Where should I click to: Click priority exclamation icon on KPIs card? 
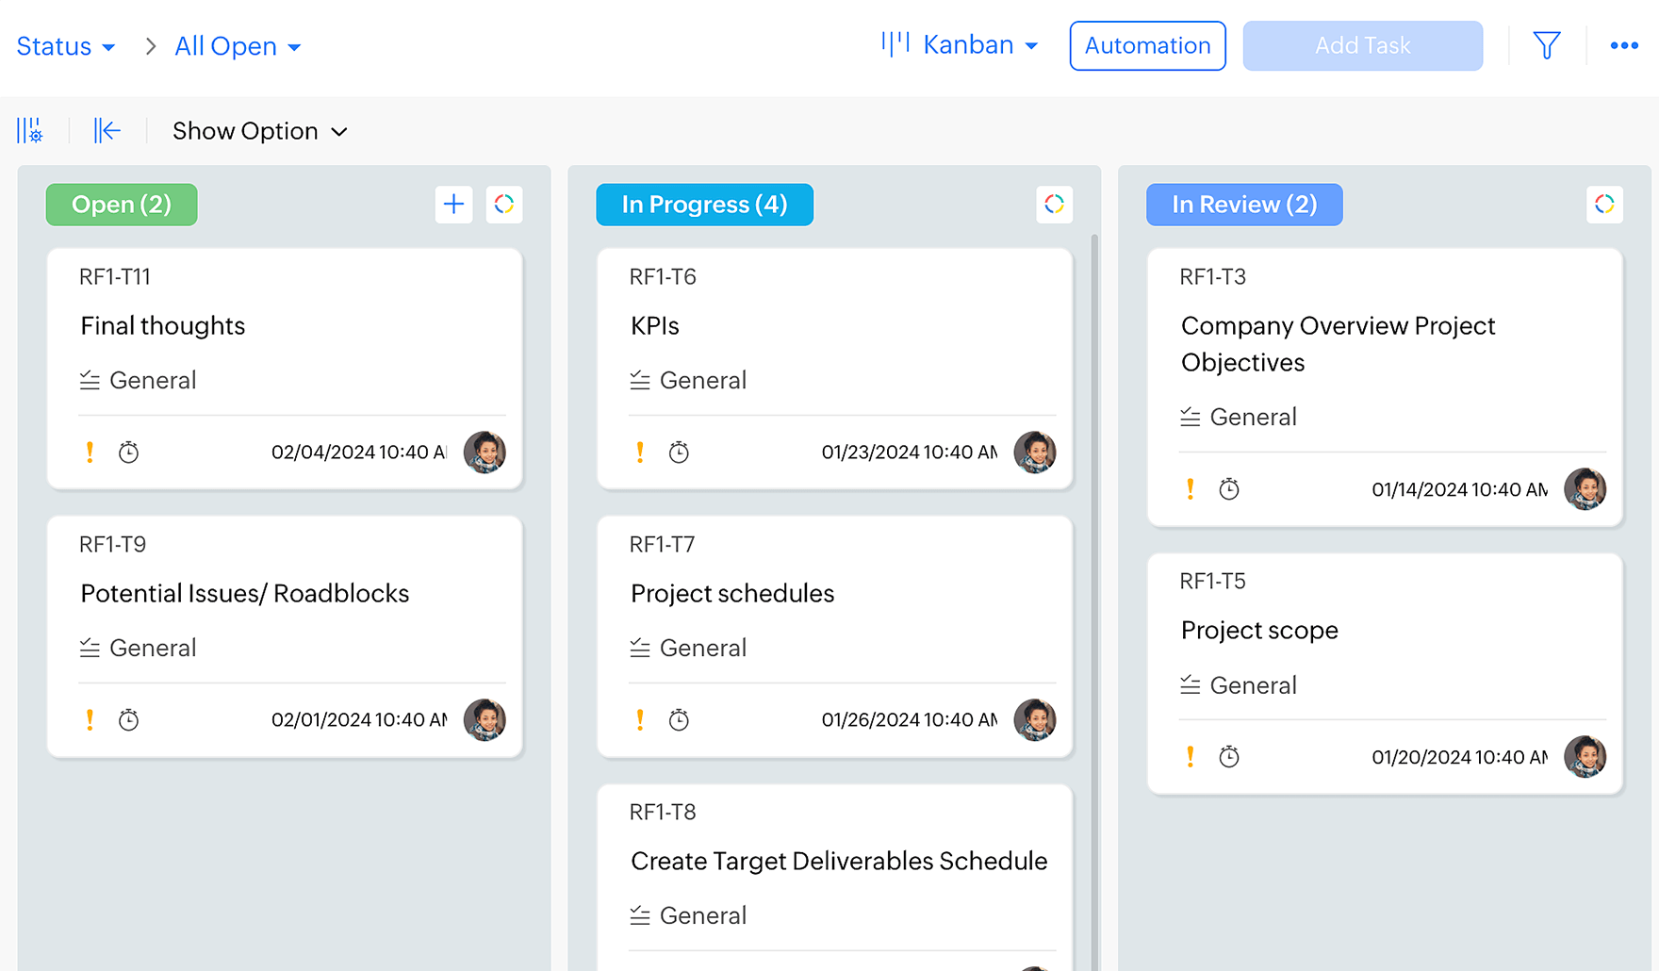640,453
